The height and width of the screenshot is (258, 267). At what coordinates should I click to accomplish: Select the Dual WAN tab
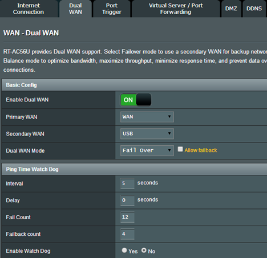coord(75,9)
